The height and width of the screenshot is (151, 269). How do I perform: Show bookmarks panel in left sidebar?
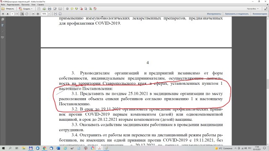pyautogui.click(x=3, y=25)
